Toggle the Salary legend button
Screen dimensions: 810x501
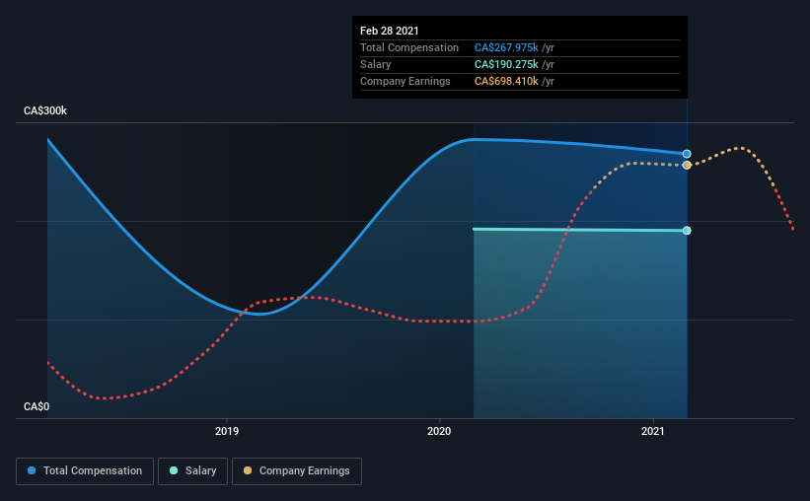tap(192, 471)
